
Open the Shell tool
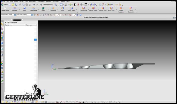coord(62,9)
